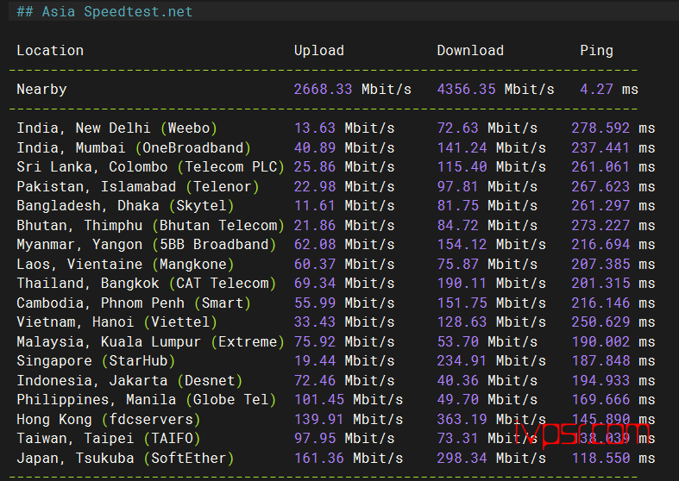This screenshot has height=481, width=679.
Task: Click Yangon download value 154.12
Action: pos(462,245)
